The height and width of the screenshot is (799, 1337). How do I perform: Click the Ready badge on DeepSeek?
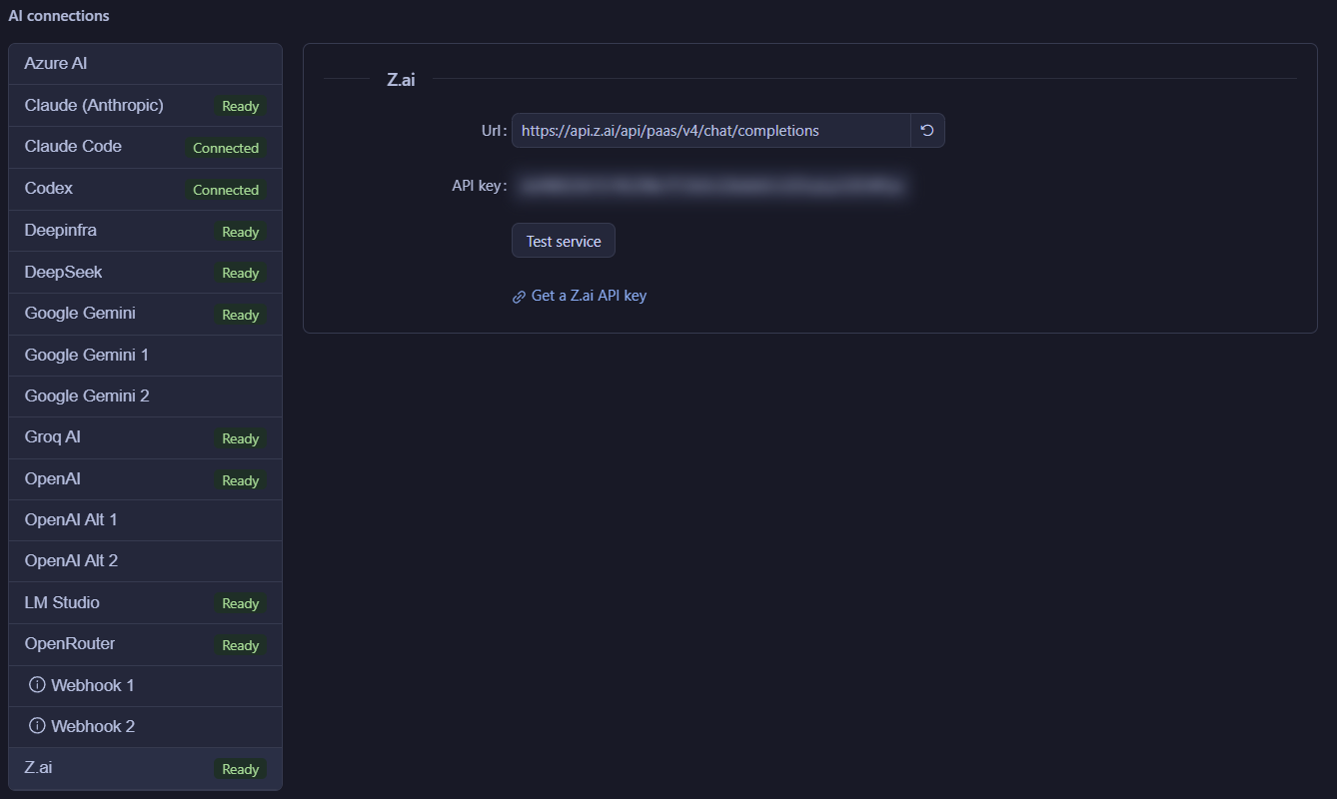[x=241, y=273]
